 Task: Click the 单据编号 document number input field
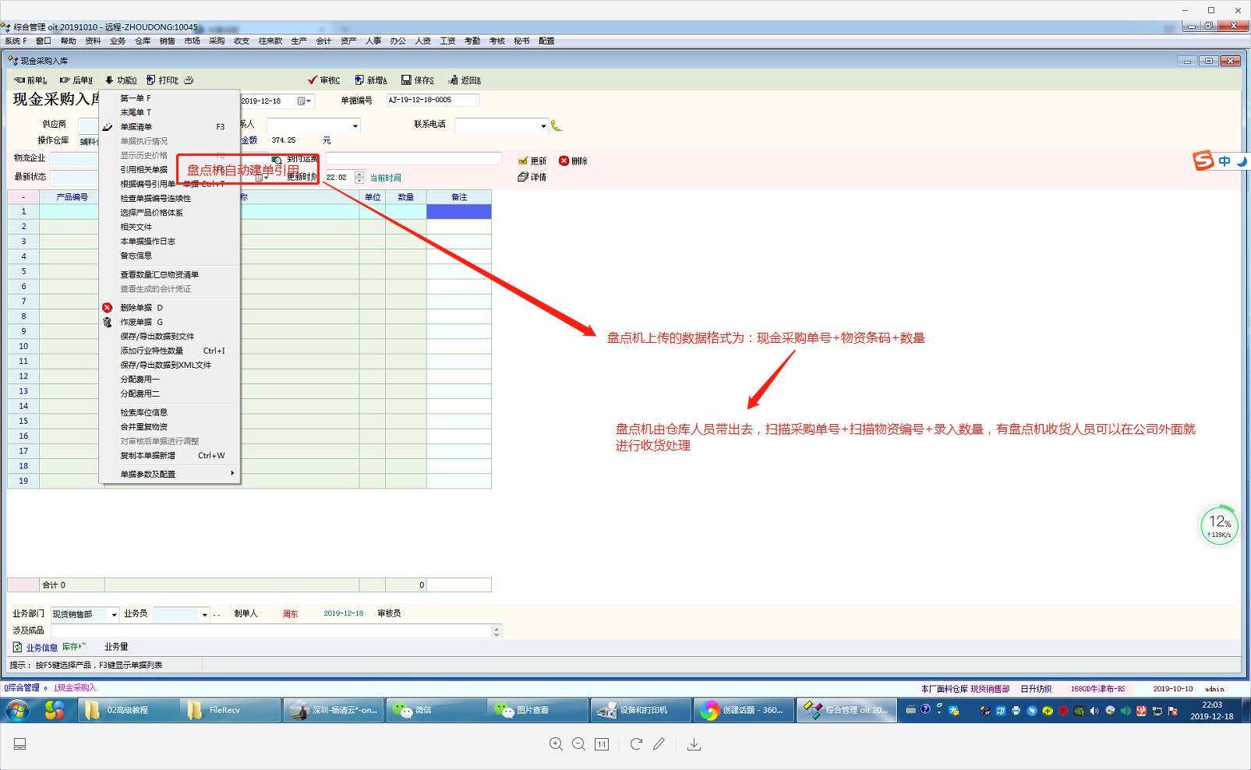pyautogui.click(x=432, y=100)
